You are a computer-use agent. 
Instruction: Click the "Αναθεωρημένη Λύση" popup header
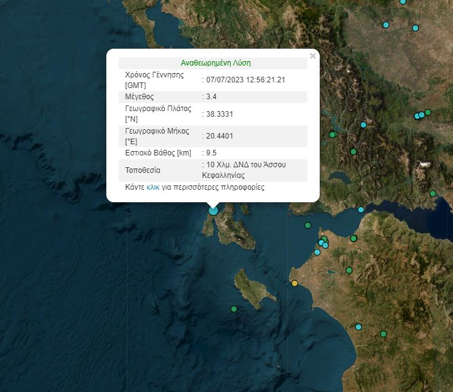click(x=216, y=63)
